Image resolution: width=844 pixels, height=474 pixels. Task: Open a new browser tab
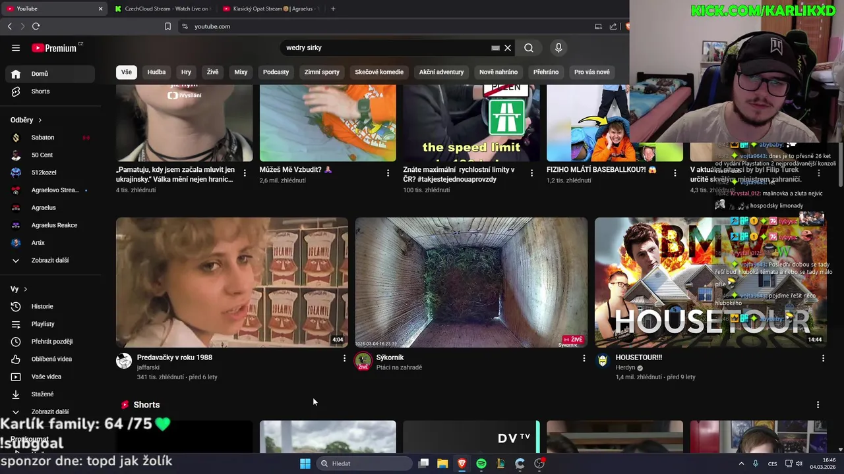pos(333,9)
